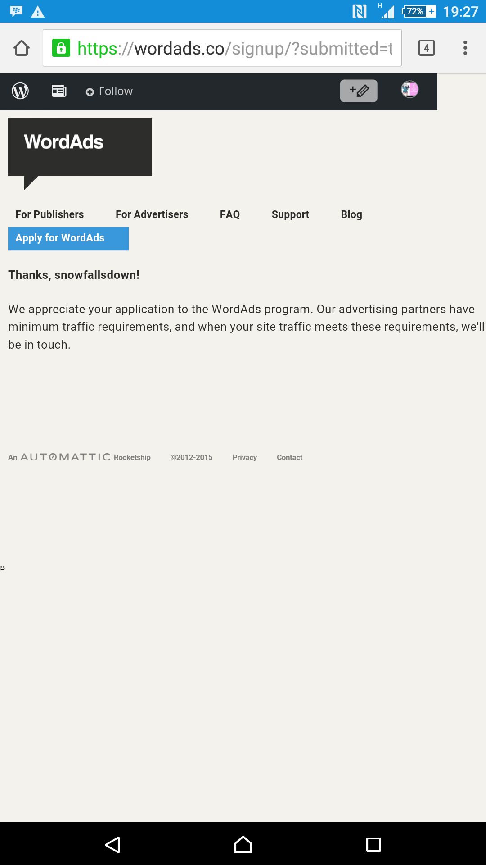Open the For Advertisers menu item
The width and height of the screenshot is (486, 865).
pos(152,214)
